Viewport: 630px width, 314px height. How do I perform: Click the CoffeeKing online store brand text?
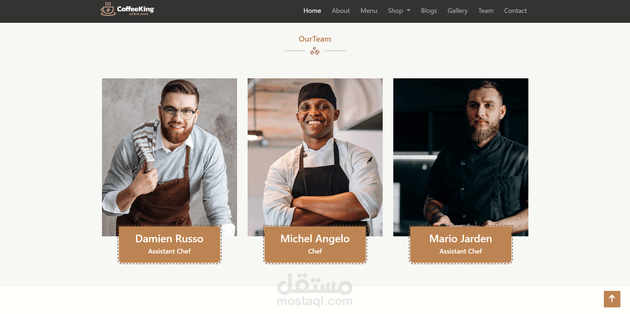tap(135, 10)
